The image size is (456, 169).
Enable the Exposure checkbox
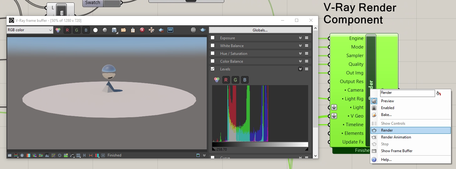click(213, 38)
